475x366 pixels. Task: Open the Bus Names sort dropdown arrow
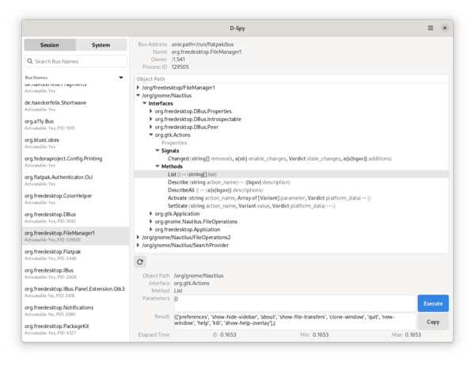[121, 78]
